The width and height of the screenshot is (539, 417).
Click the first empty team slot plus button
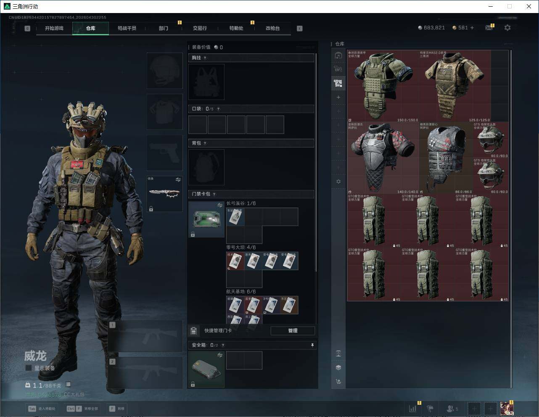click(474, 408)
